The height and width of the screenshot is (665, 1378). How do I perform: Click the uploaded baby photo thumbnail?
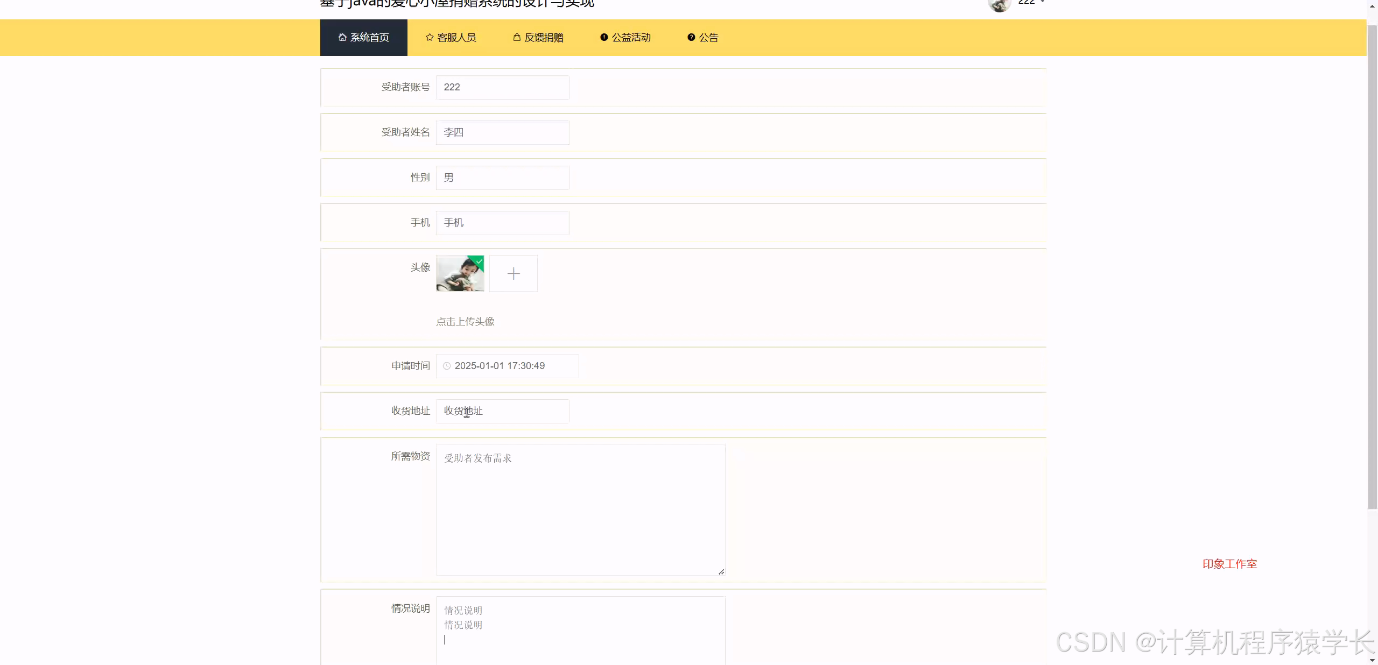[459, 273]
